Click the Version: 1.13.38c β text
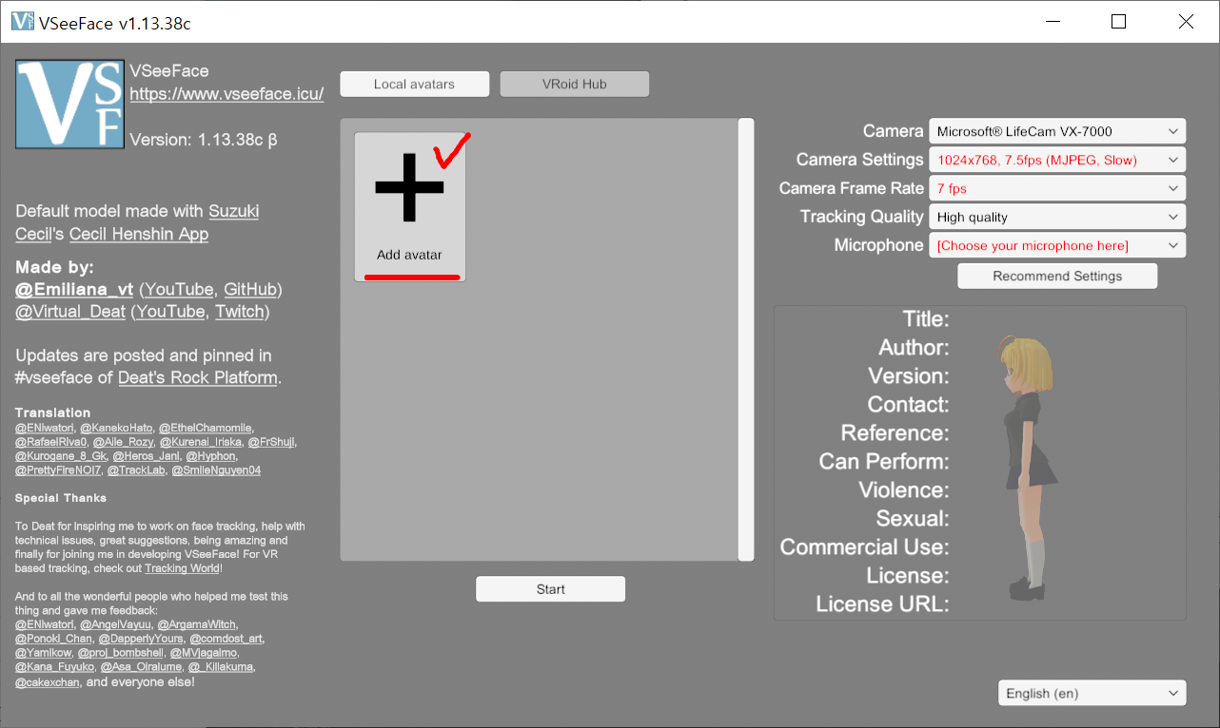 point(203,140)
